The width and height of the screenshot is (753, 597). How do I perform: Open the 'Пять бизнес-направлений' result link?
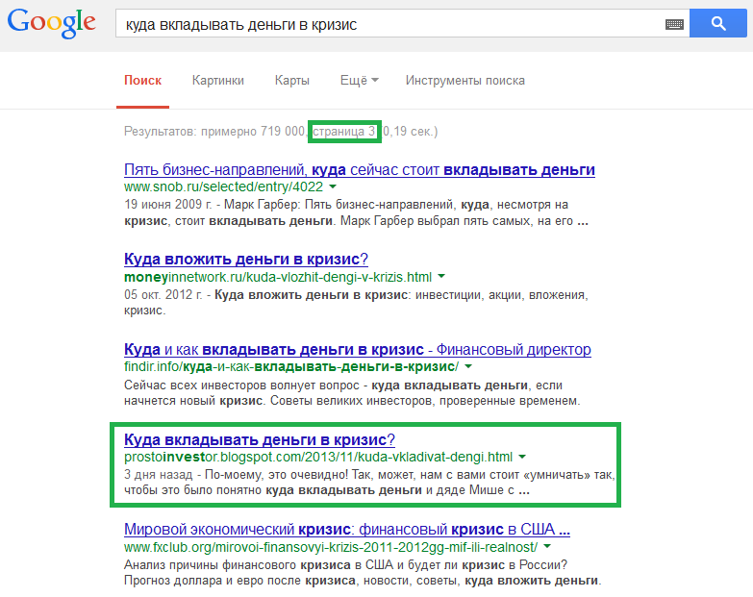tap(360, 170)
